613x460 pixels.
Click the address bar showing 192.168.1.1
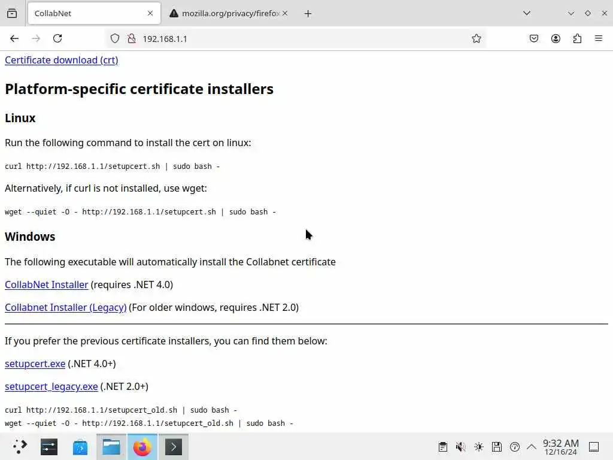(297, 39)
